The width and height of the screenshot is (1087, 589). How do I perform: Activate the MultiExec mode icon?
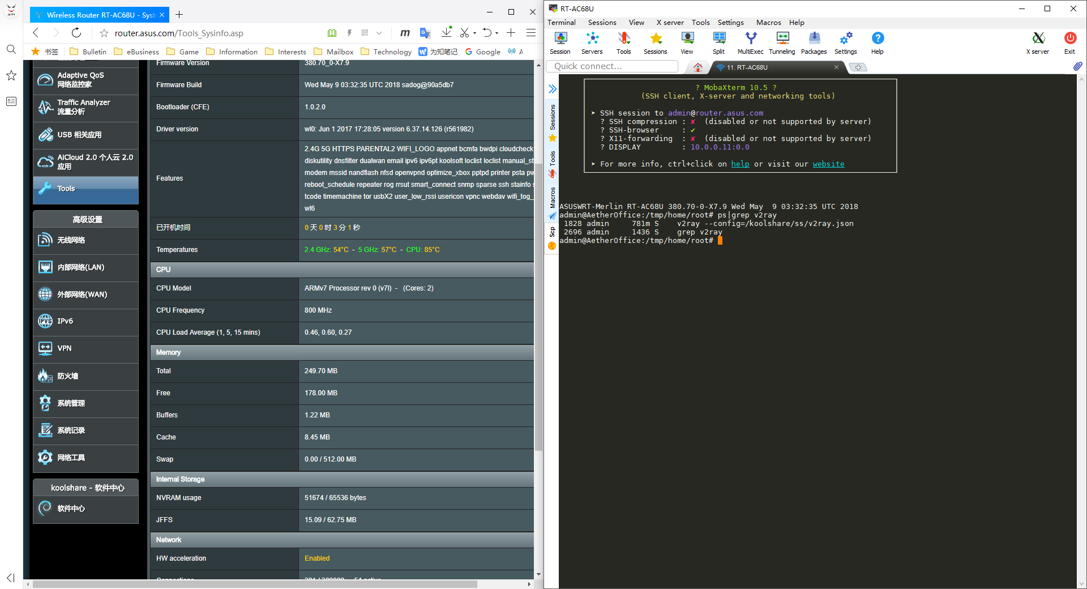[x=751, y=43]
